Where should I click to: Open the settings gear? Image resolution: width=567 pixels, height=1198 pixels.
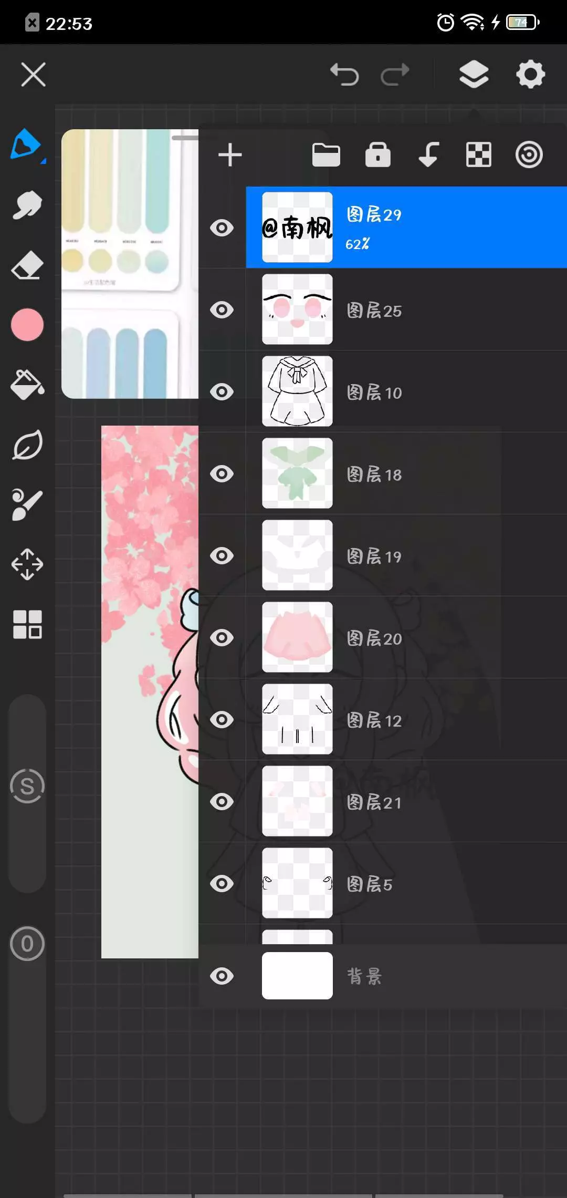[530, 74]
